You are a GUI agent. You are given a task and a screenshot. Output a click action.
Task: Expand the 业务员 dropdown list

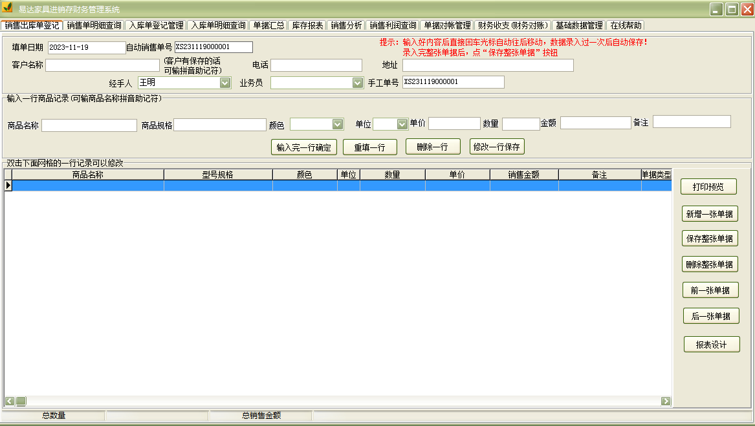357,83
